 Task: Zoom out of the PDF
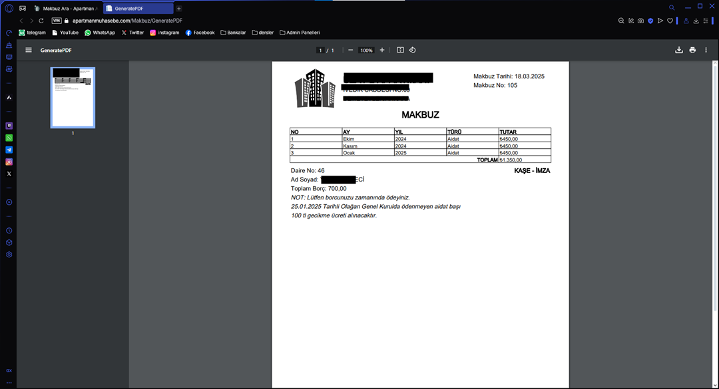point(351,51)
